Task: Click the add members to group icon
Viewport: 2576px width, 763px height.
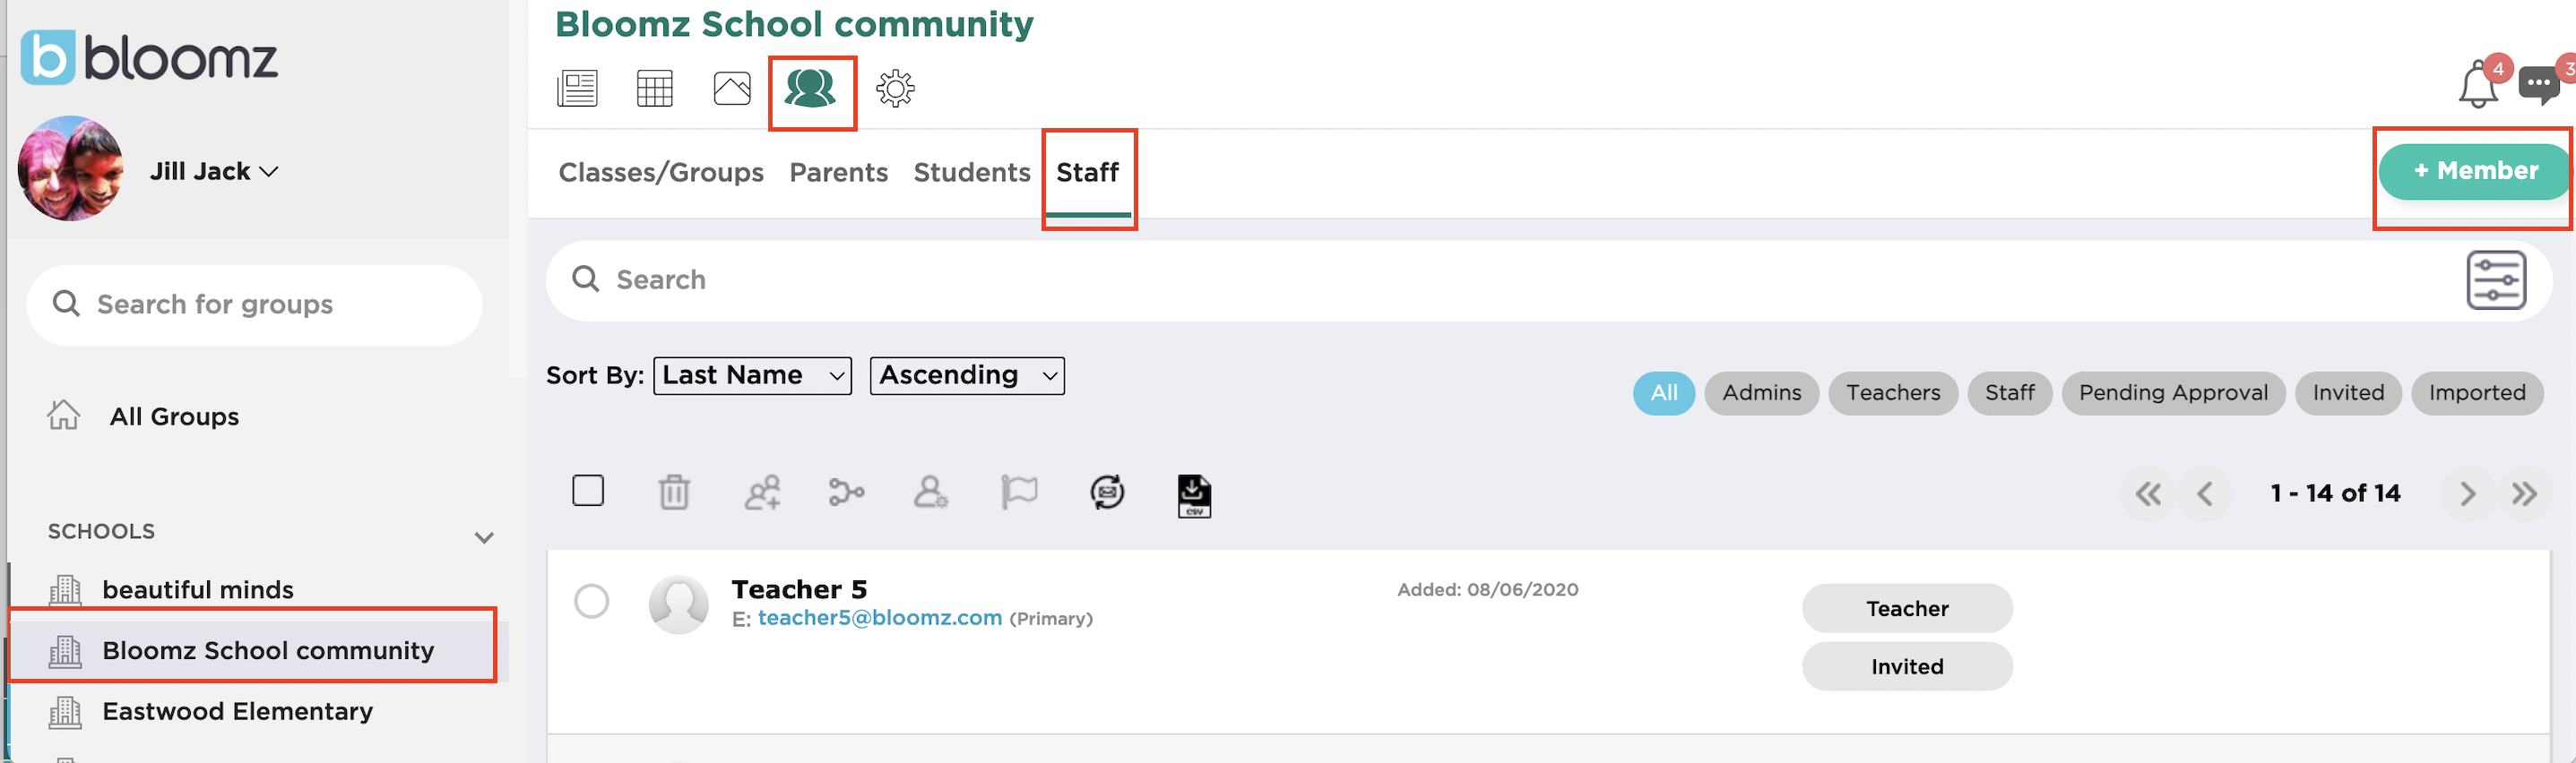Action: 762,493
